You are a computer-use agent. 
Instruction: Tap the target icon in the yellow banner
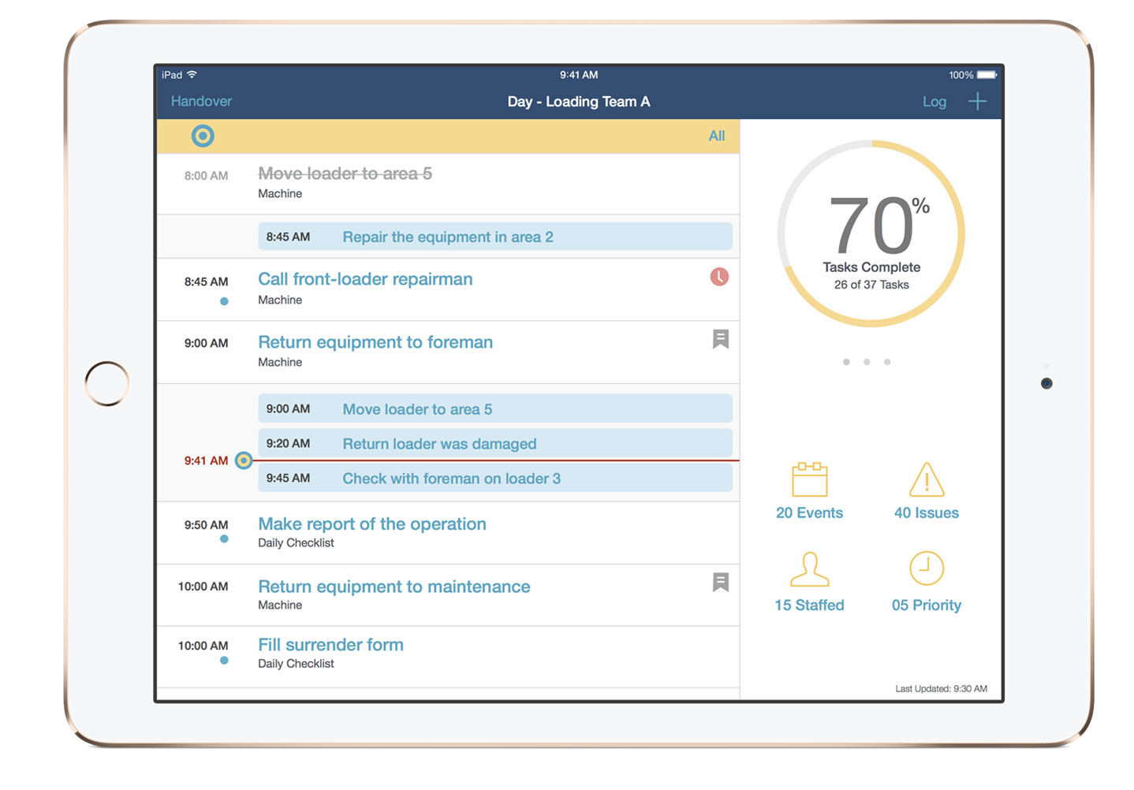click(203, 136)
